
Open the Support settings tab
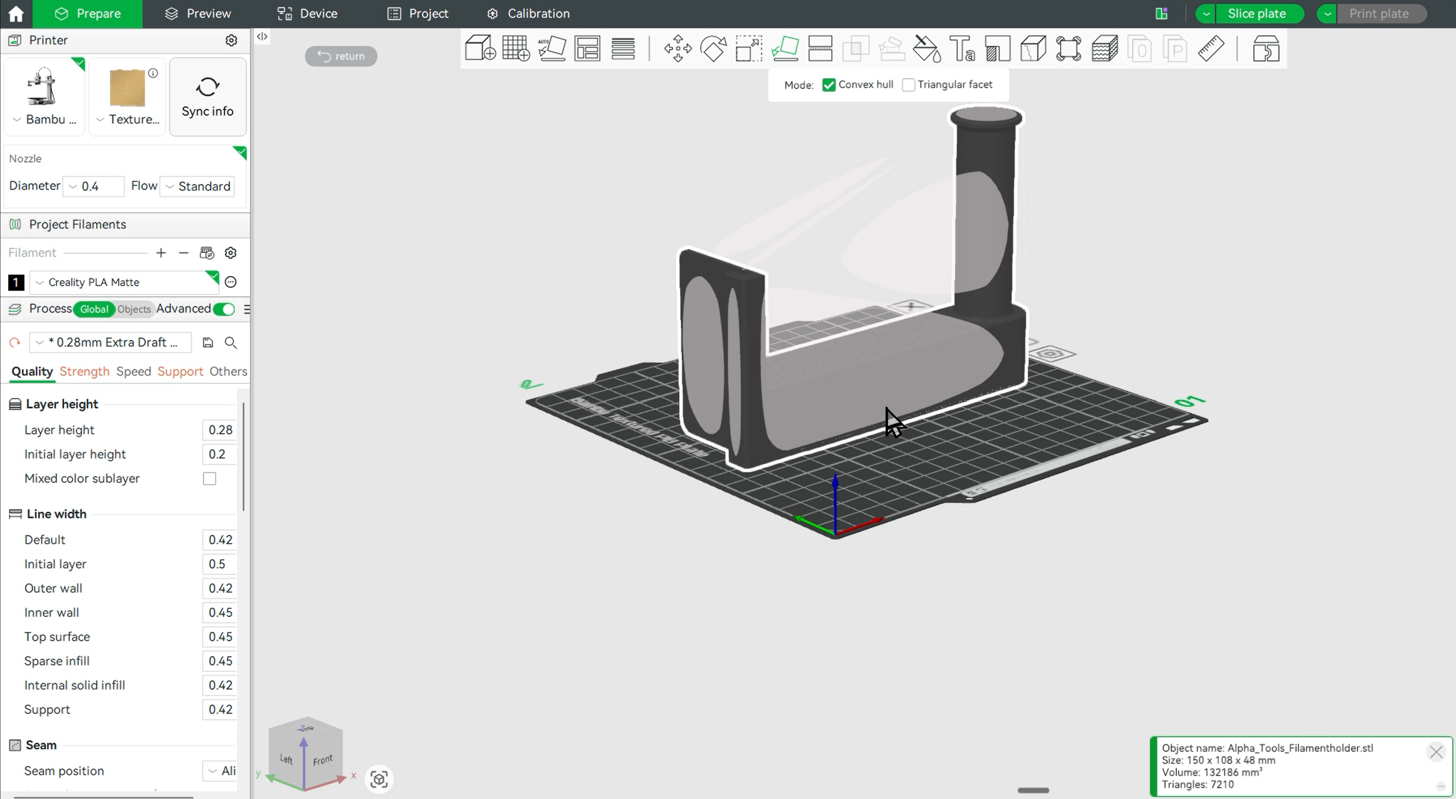point(180,371)
